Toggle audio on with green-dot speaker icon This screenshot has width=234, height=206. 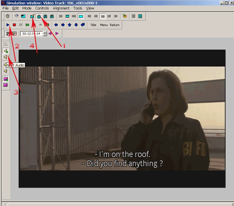(x=6, y=51)
